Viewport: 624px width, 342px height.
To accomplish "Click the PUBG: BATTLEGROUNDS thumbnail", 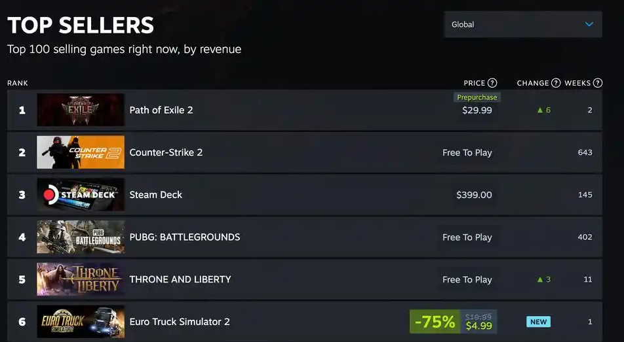I will (x=81, y=237).
